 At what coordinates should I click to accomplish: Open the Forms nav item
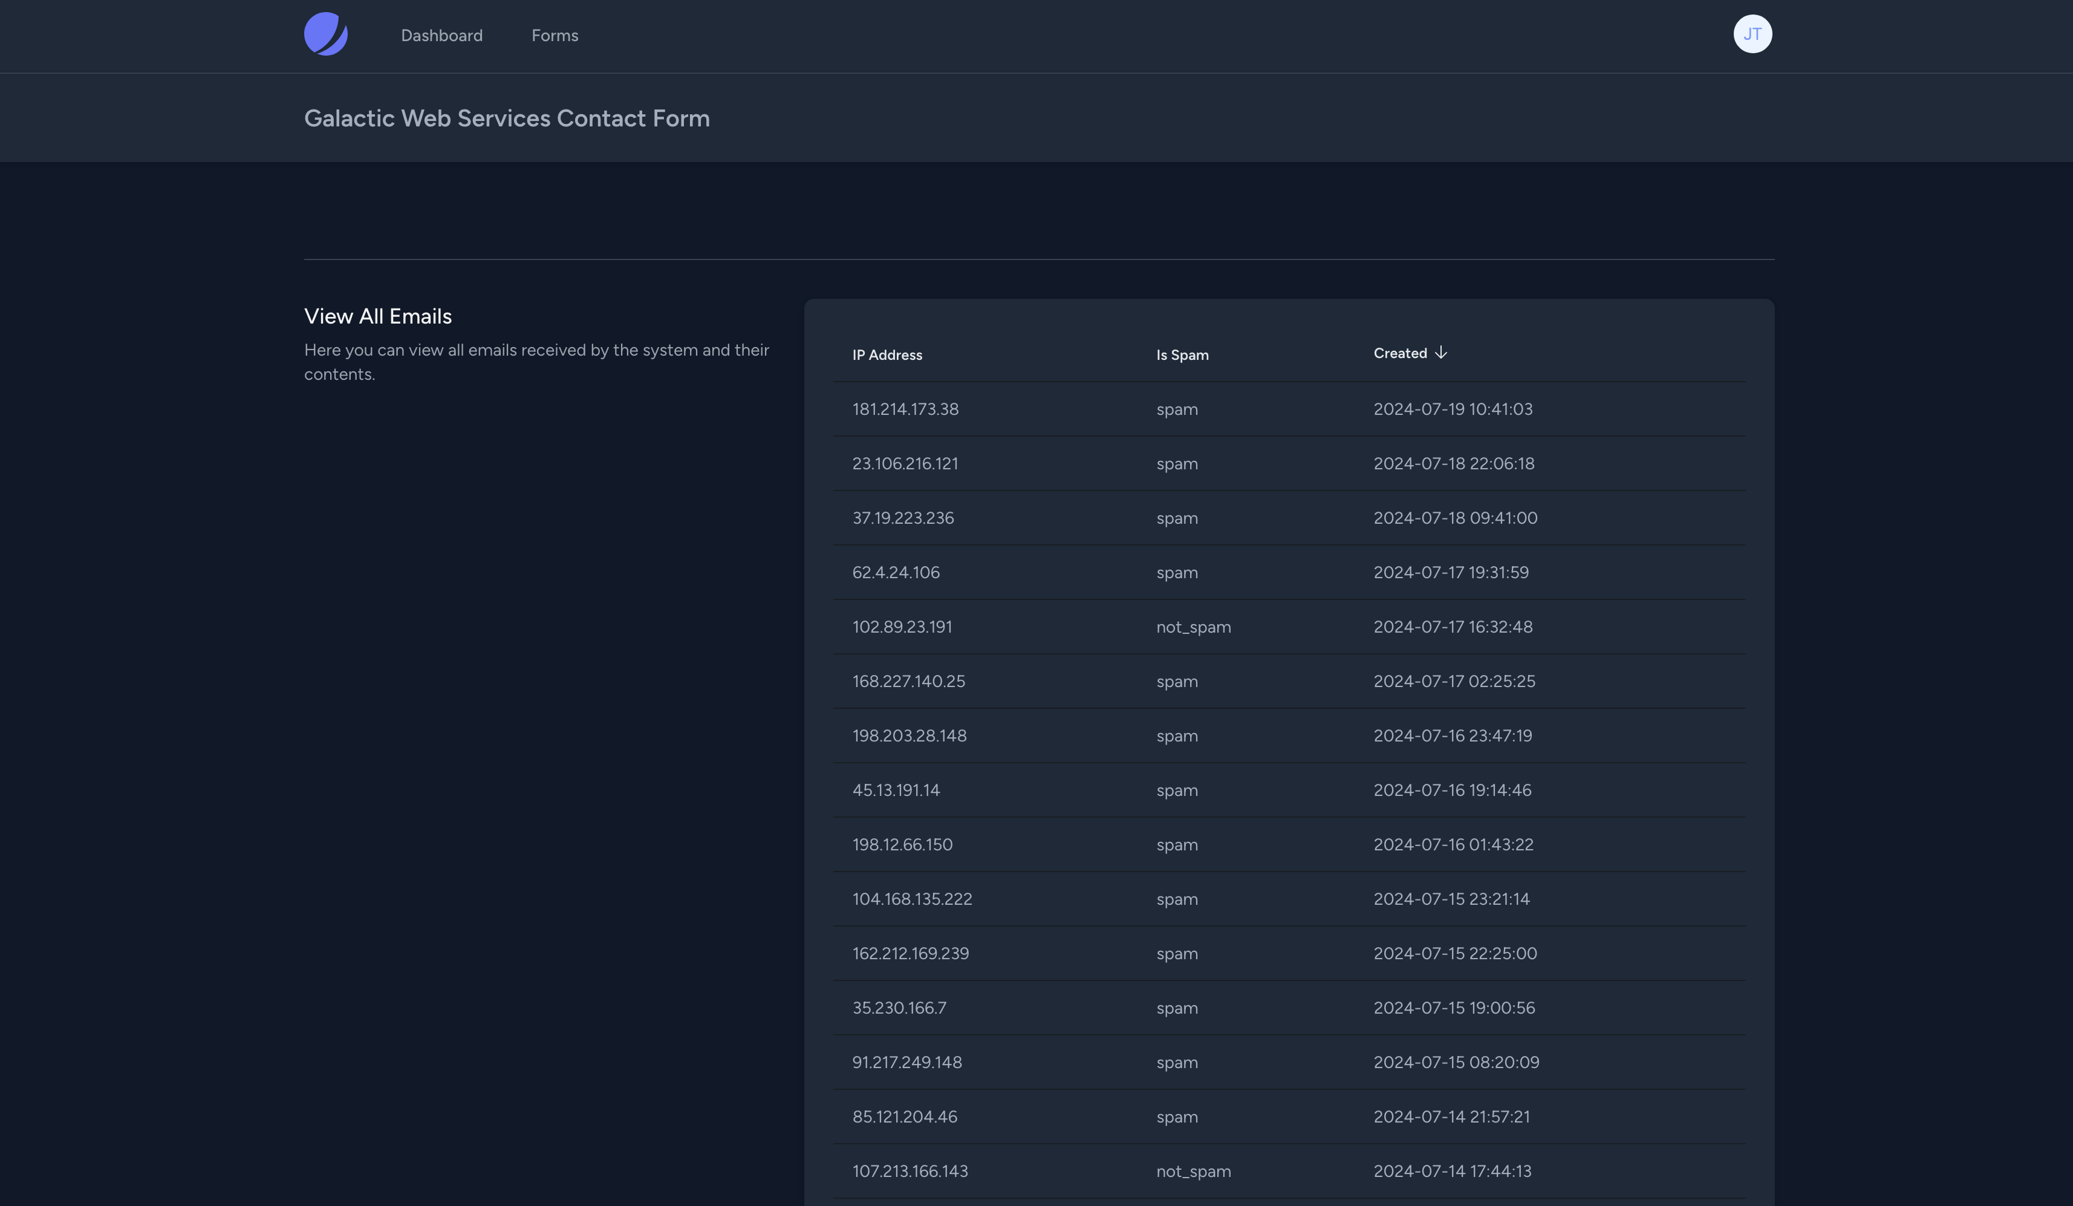pos(555,35)
